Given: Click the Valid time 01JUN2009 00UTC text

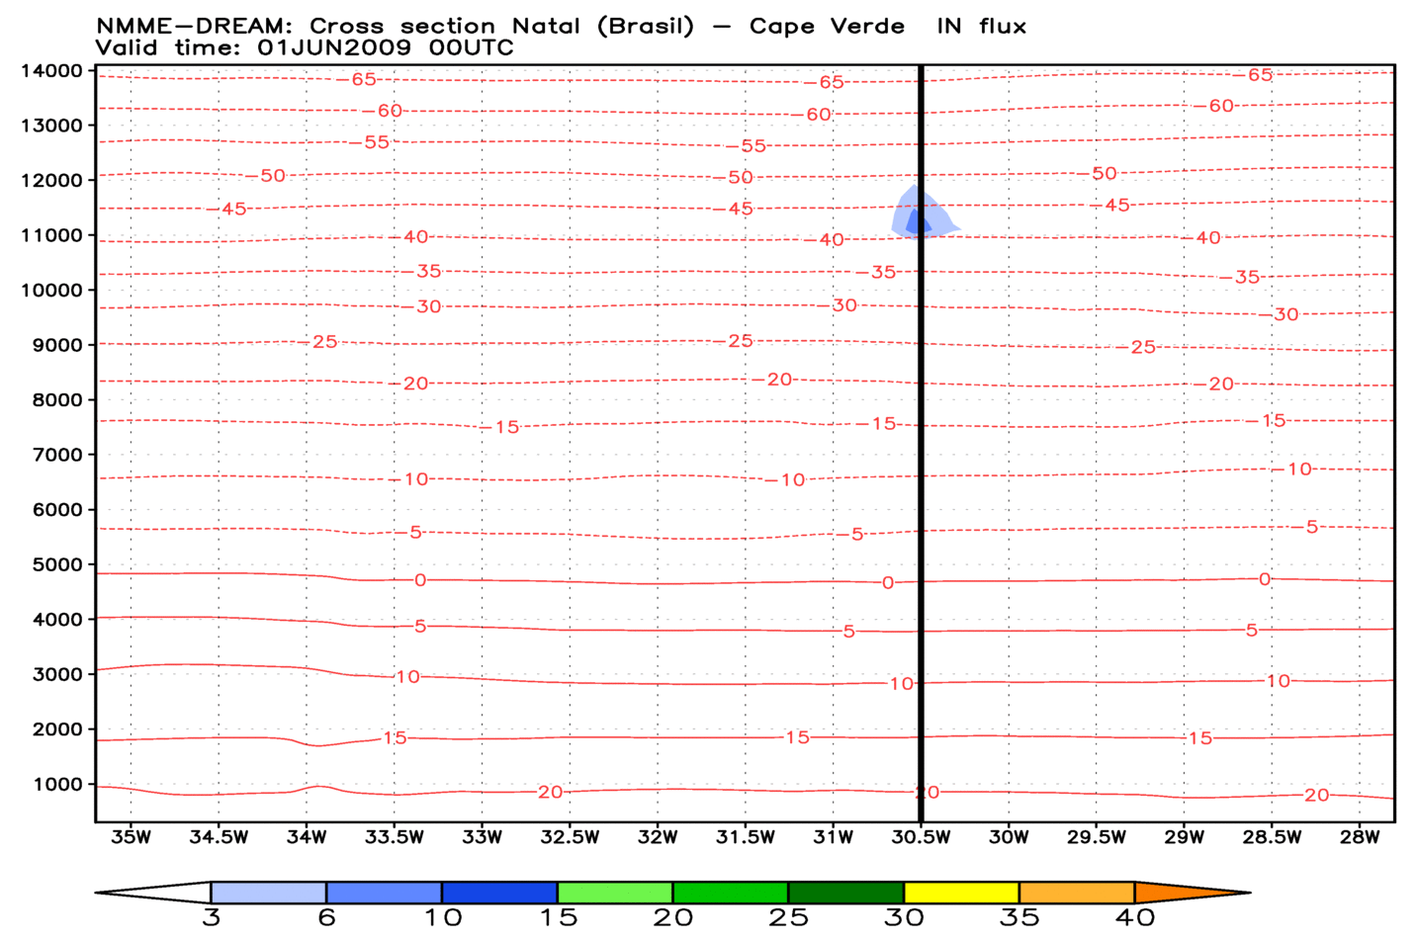Looking at the screenshot, I should pos(305,47).
